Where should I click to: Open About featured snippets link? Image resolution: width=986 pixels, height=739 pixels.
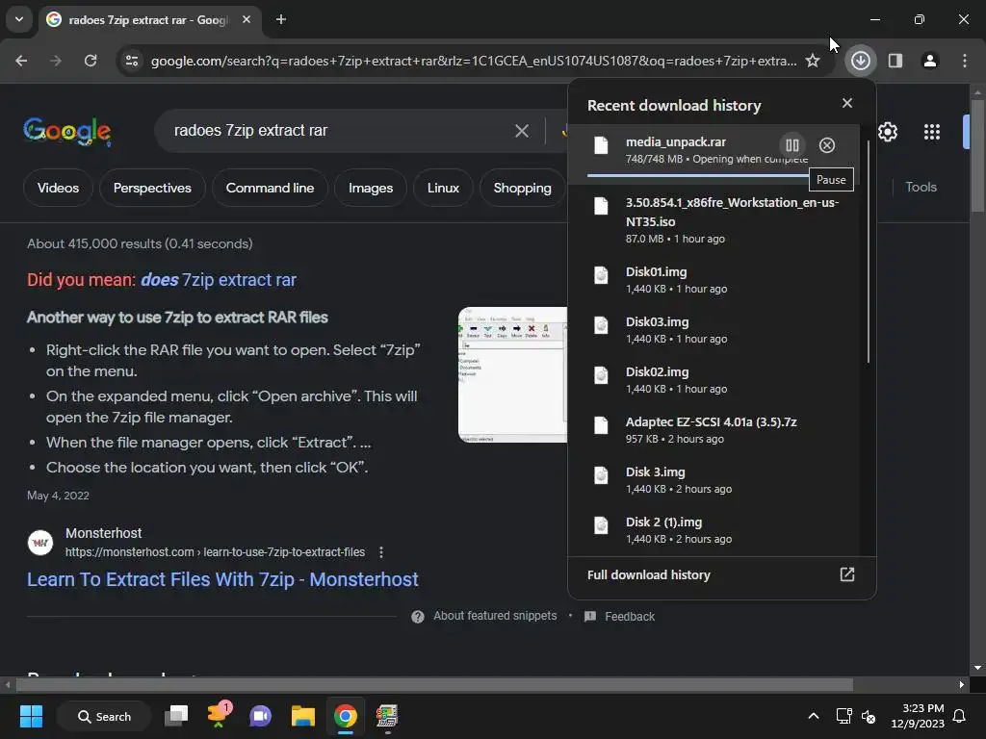[x=495, y=616]
